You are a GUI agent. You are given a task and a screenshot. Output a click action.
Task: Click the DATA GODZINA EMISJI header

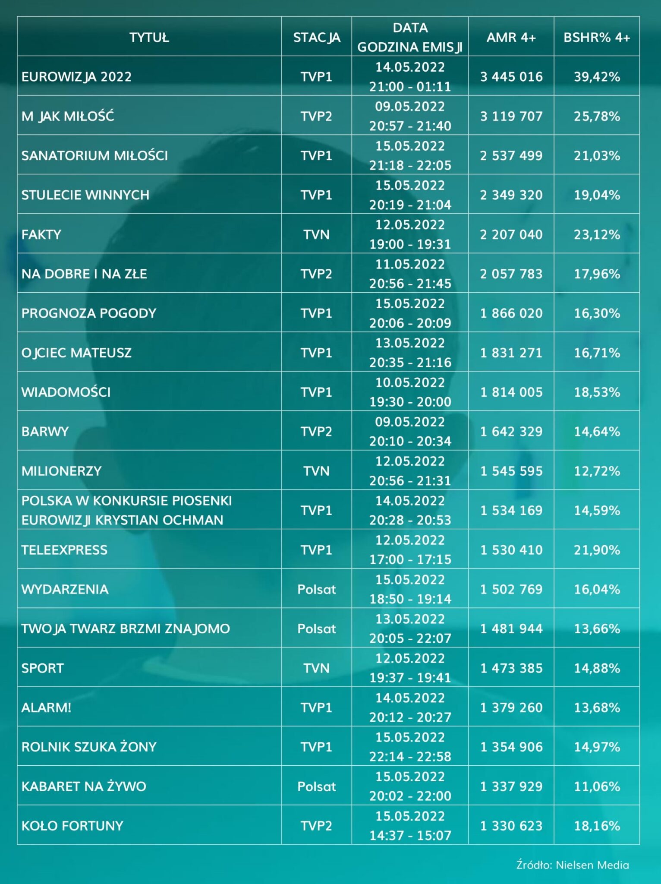(x=410, y=37)
